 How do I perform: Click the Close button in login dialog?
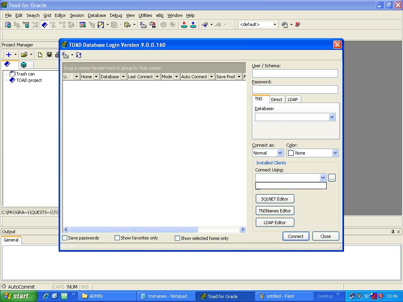(x=325, y=236)
